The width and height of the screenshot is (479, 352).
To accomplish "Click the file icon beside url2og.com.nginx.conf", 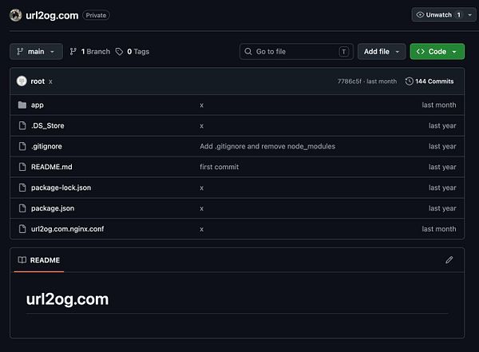I will point(22,228).
